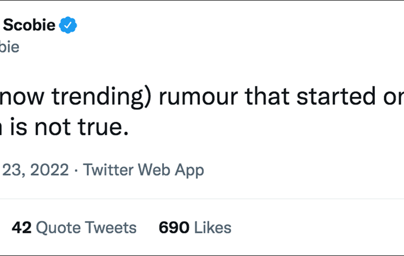This screenshot has width=404, height=256.
Task: Click the word Likes label
Action: 213,227
